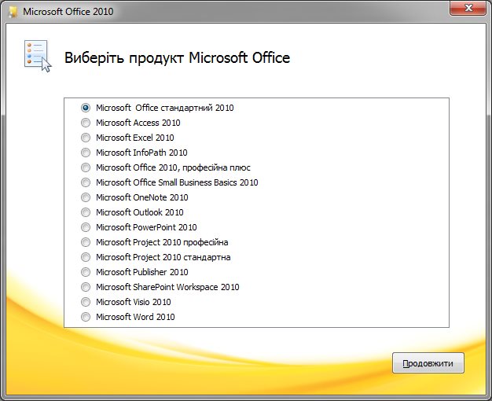
Task: Select Microsoft Excel 2010 radio button
Action: click(x=86, y=138)
